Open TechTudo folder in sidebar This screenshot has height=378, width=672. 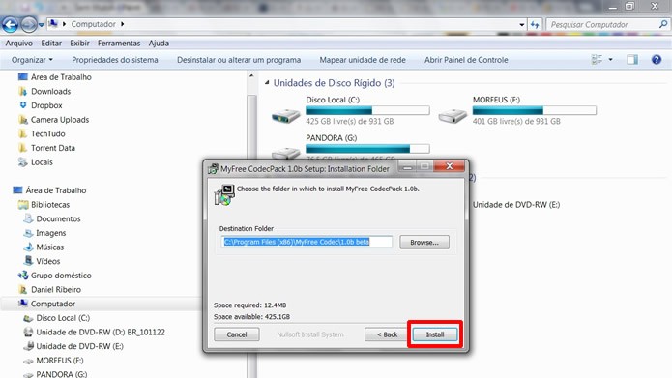tap(48, 133)
